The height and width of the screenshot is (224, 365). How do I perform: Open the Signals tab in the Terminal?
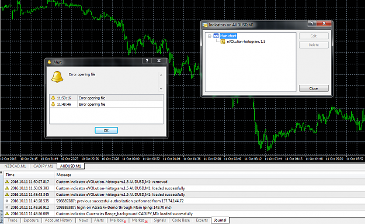coord(160,220)
